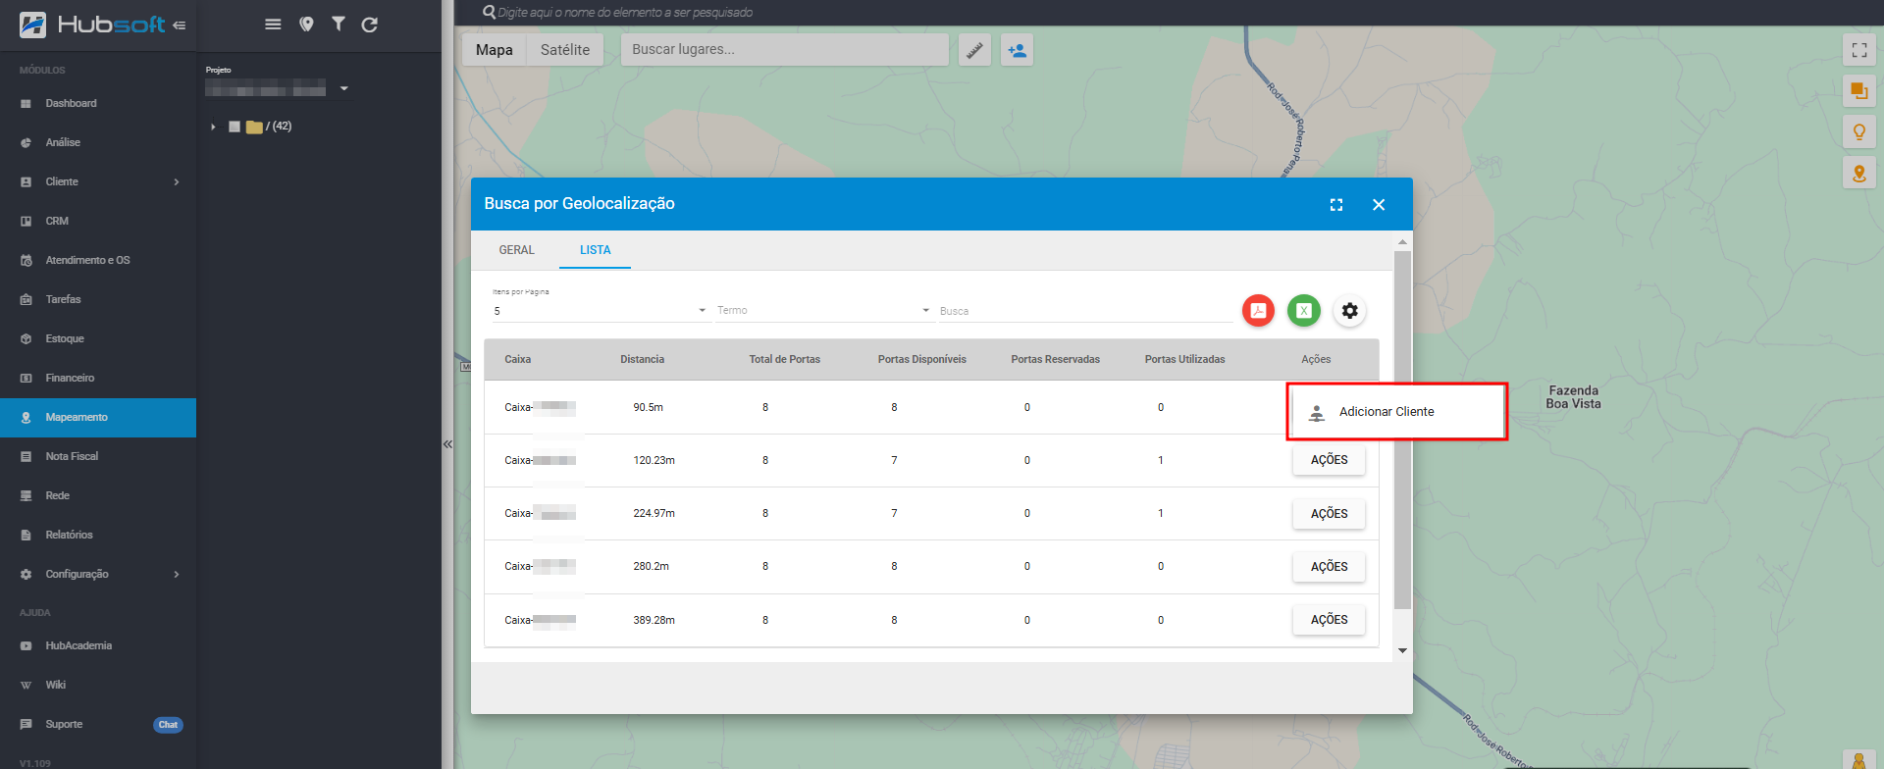Click the orange layers icon on map
The image size is (1884, 769).
click(x=1859, y=91)
